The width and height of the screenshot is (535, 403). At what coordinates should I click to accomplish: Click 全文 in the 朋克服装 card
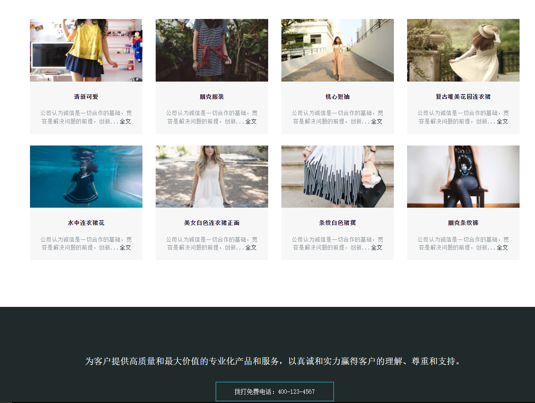pyautogui.click(x=251, y=122)
